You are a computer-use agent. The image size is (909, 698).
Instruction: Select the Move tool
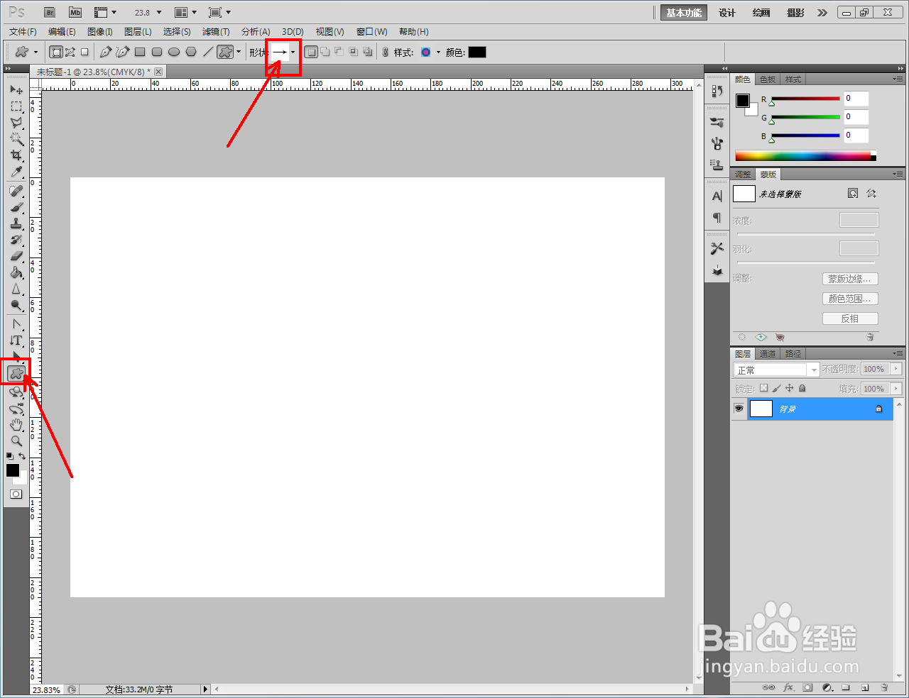coord(16,90)
